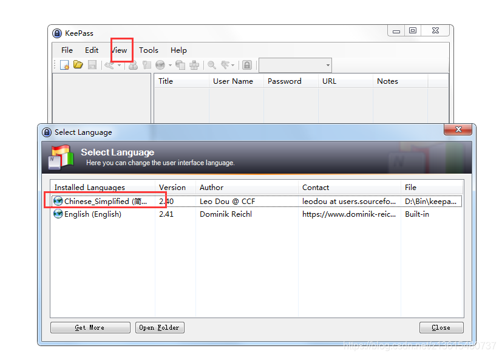The image size is (502, 357).
Task: Open the File menu in KeePass
Action: coord(67,50)
